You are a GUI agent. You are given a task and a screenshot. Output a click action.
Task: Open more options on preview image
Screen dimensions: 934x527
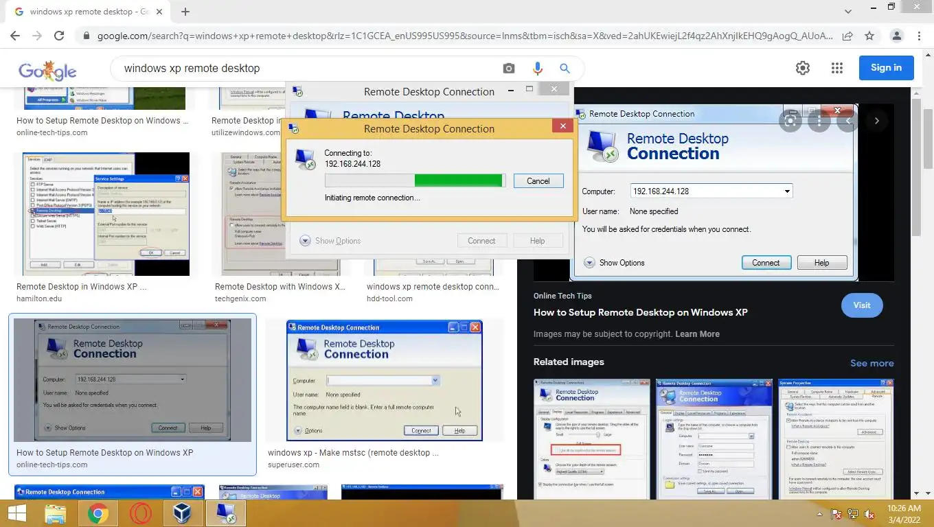[819, 121]
